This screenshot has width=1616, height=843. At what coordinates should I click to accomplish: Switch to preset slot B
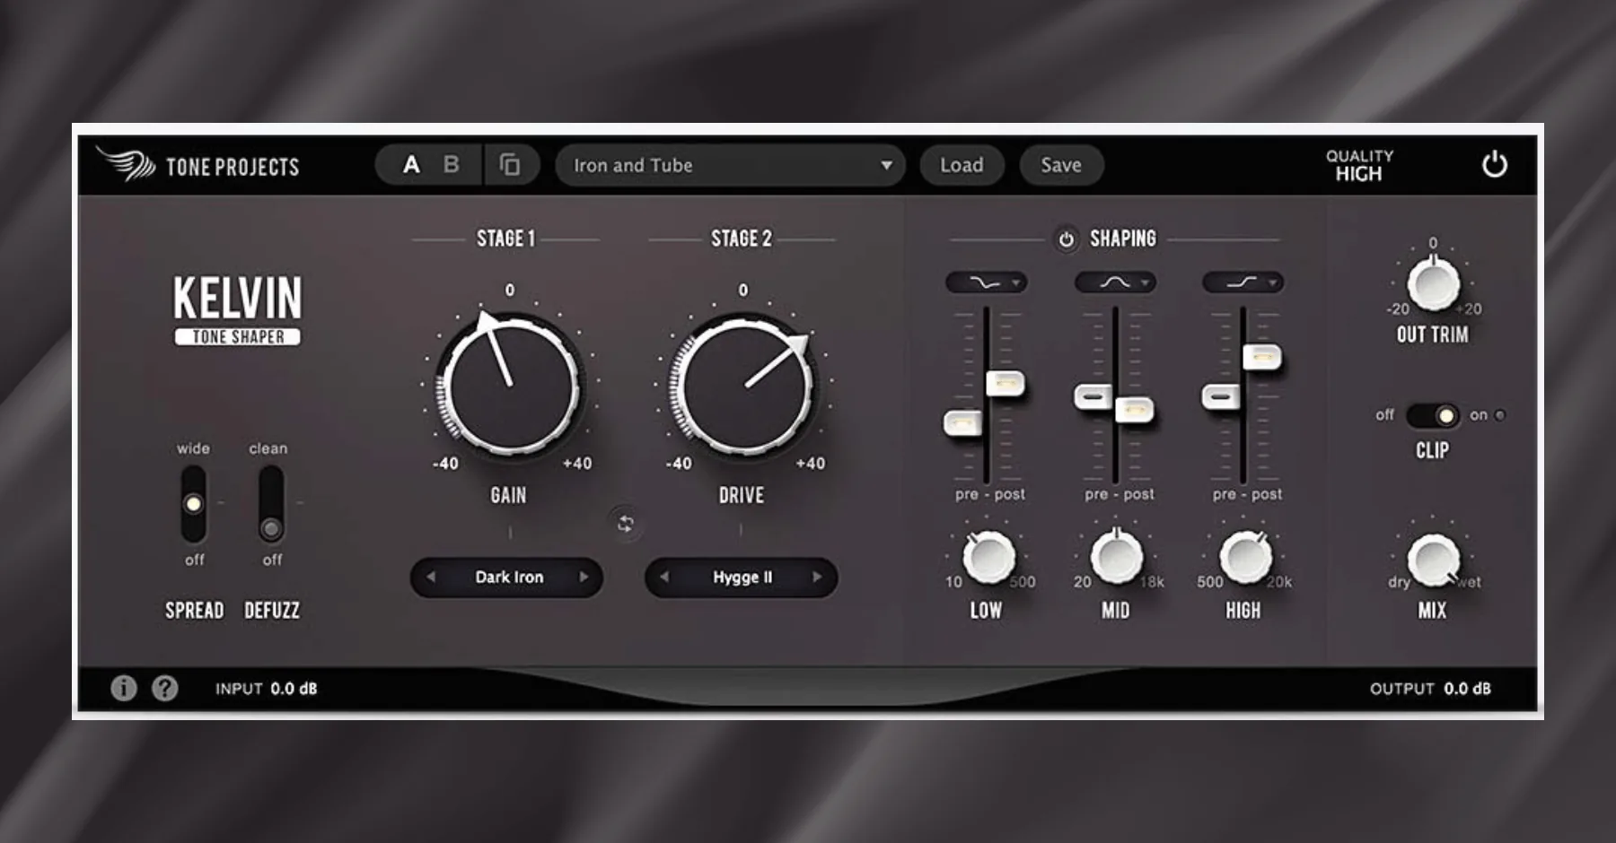point(452,165)
